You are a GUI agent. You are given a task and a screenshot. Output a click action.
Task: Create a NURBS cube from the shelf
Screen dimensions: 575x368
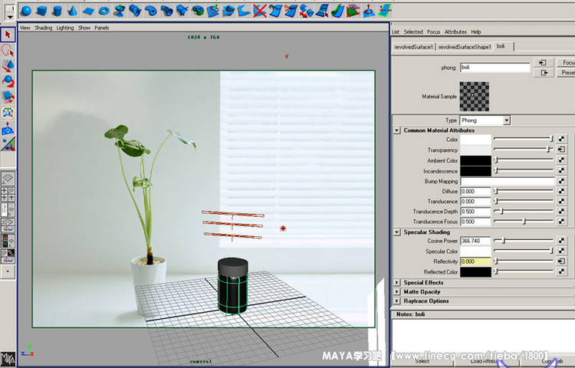[x=41, y=11]
